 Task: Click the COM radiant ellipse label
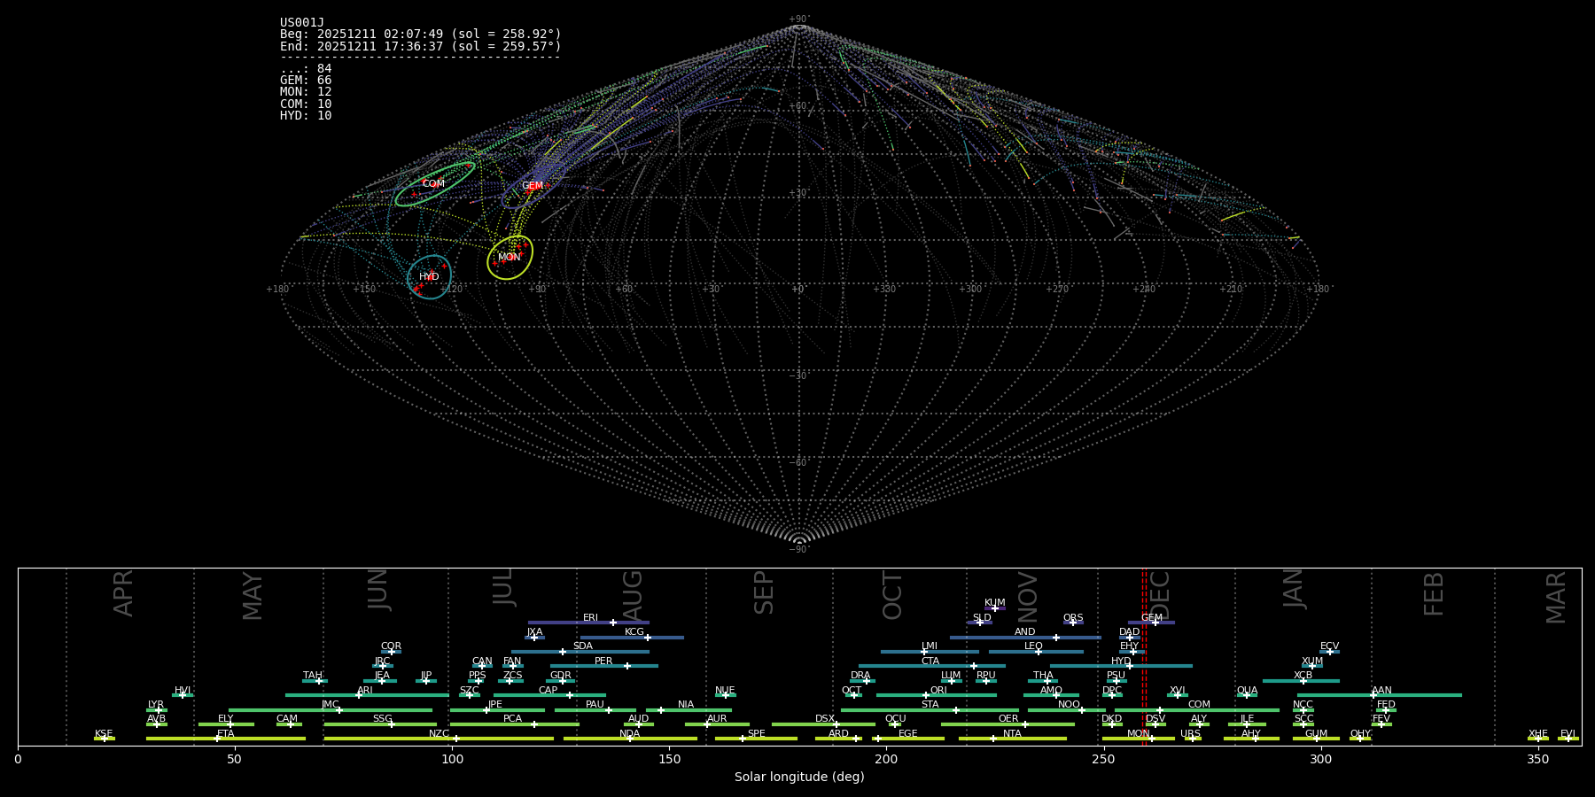coord(433,184)
